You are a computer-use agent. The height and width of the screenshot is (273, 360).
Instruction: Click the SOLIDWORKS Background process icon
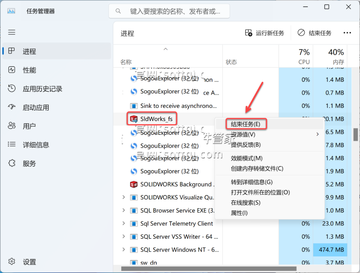pos(134,184)
